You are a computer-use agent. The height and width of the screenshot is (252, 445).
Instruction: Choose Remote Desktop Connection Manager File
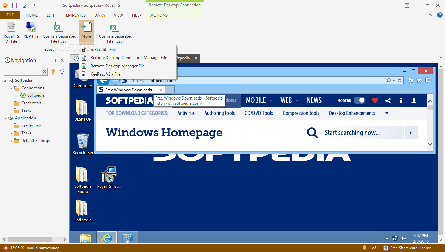click(128, 58)
